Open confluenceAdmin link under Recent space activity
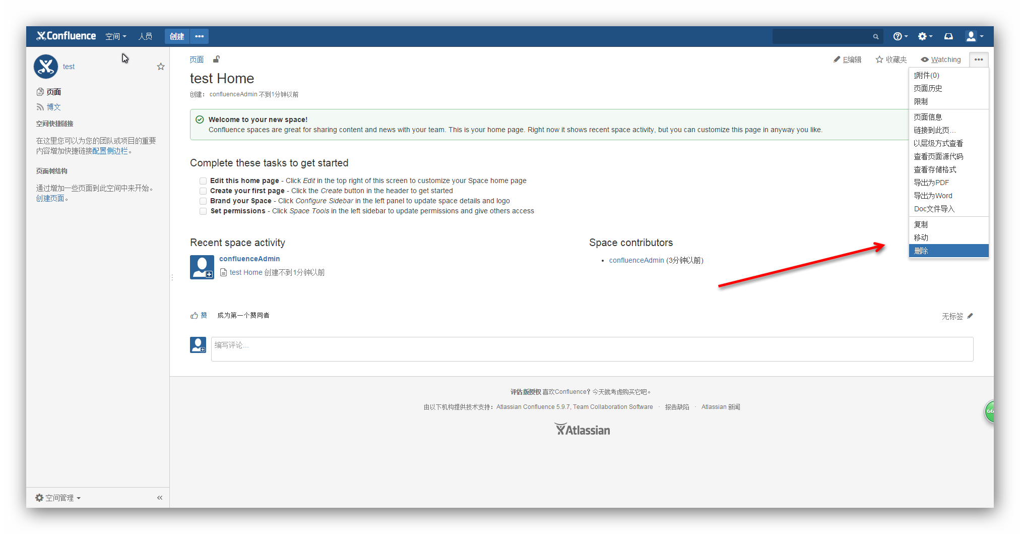Image resolution: width=1020 pixels, height=534 pixels. coord(249,259)
